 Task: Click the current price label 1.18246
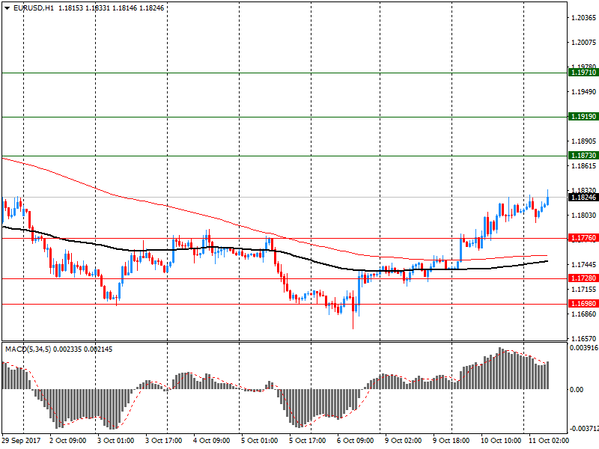click(x=583, y=197)
